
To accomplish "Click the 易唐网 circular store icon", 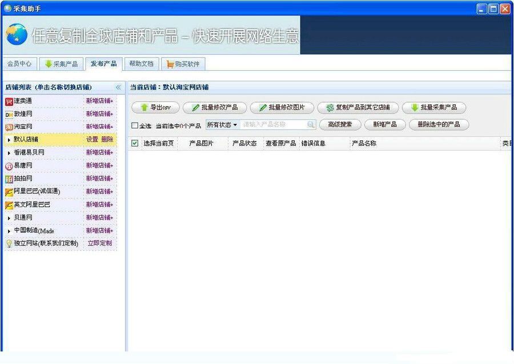I will [8, 165].
